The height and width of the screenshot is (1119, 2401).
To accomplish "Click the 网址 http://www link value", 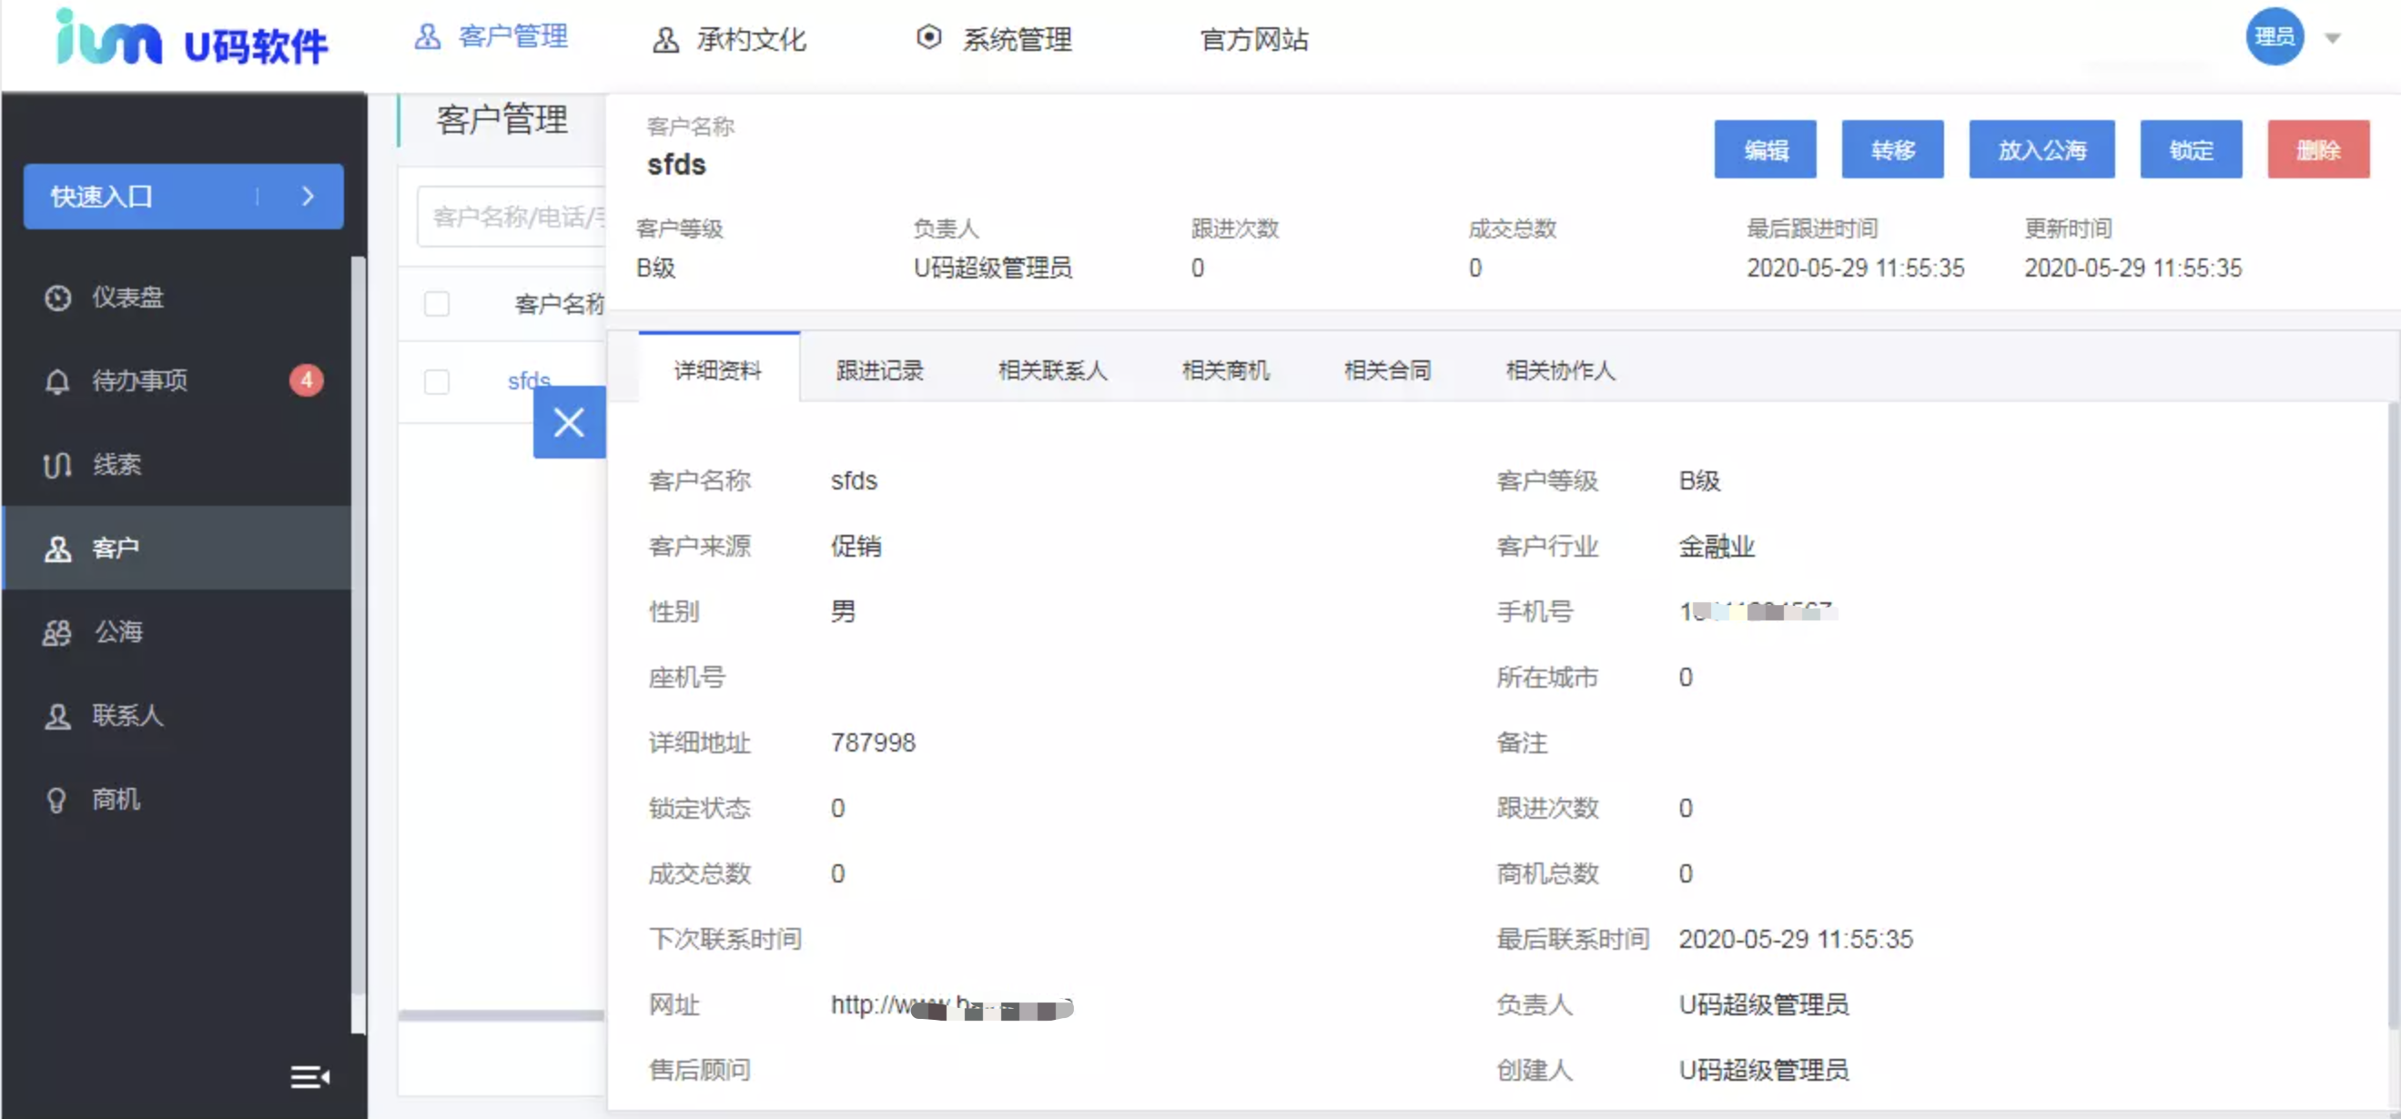I will pyautogui.click(x=952, y=1005).
